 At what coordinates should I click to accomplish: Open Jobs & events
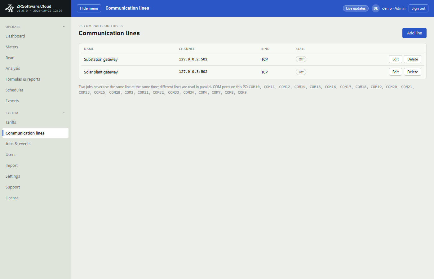tap(36, 144)
